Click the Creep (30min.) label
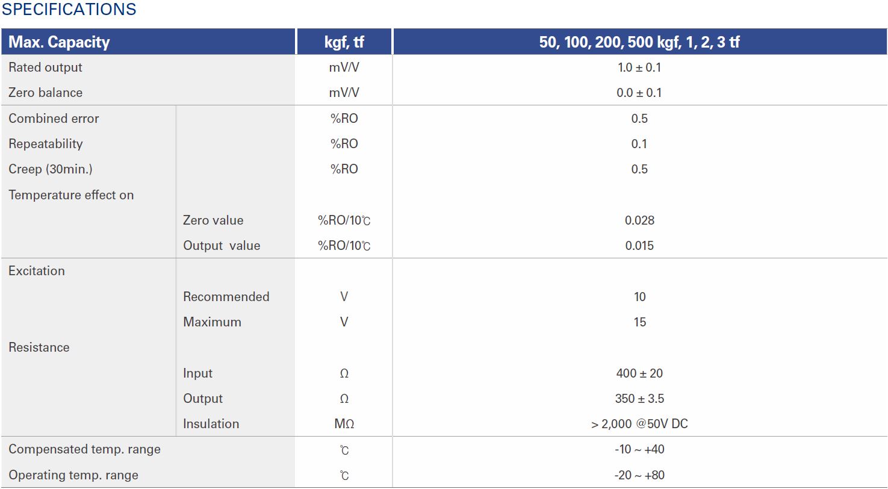 click(51, 169)
